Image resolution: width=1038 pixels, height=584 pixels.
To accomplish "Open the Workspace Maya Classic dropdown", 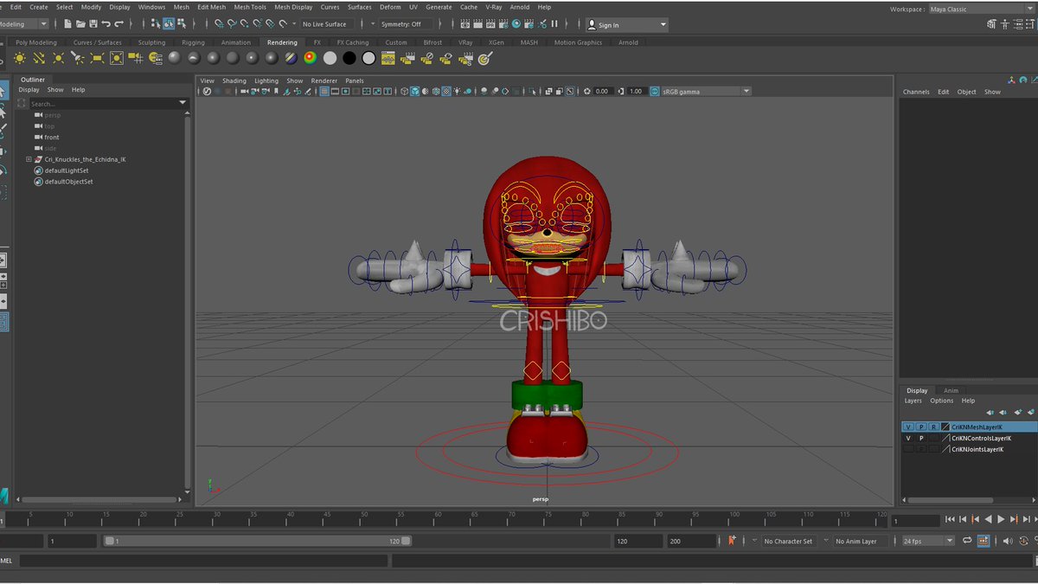I will 982,10.
